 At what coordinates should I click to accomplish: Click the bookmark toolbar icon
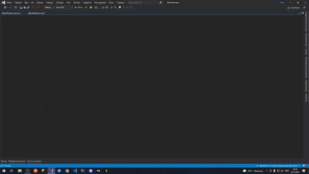(x=120, y=8)
